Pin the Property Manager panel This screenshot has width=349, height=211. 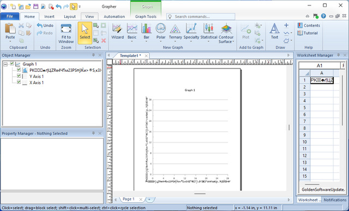click(93, 133)
